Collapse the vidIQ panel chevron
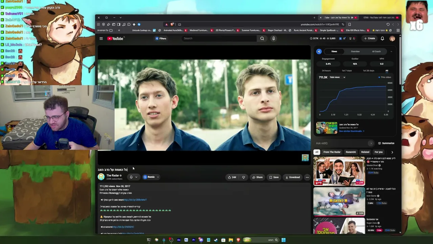This screenshot has width=433, height=244. pyautogui.click(x=391, y=52)
